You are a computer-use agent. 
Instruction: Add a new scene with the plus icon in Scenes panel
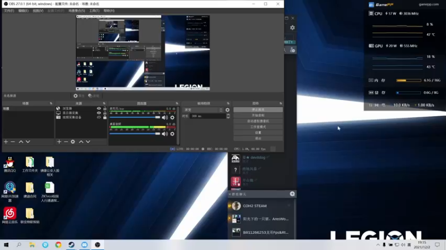[x=6, y=142]
